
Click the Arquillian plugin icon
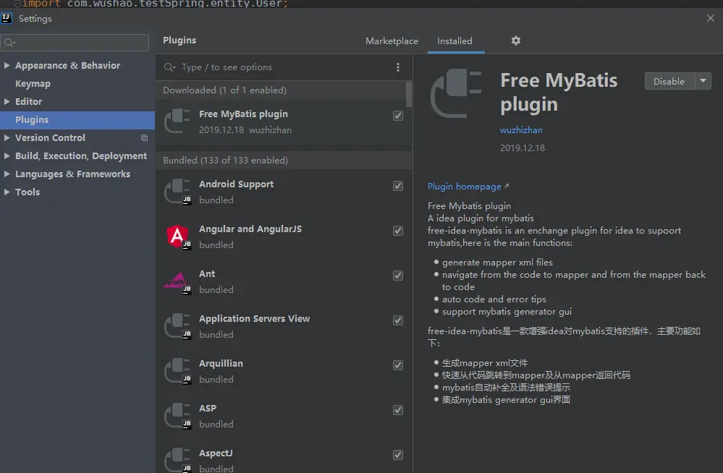177,370
